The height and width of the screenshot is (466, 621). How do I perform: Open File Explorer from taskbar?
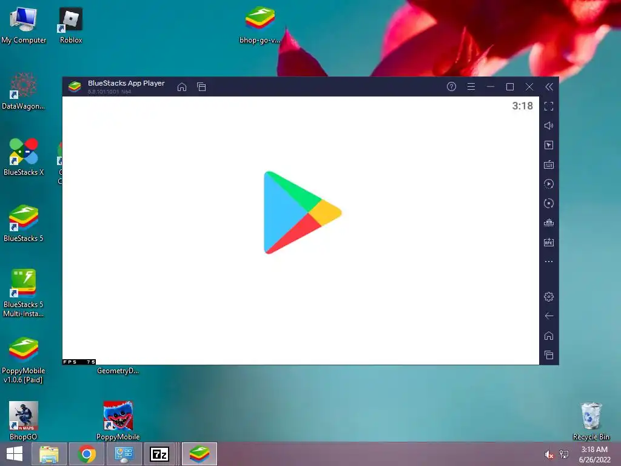click(49, 454)
